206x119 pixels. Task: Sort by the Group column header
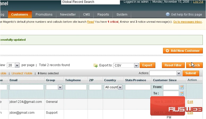[x=50, y=80]
